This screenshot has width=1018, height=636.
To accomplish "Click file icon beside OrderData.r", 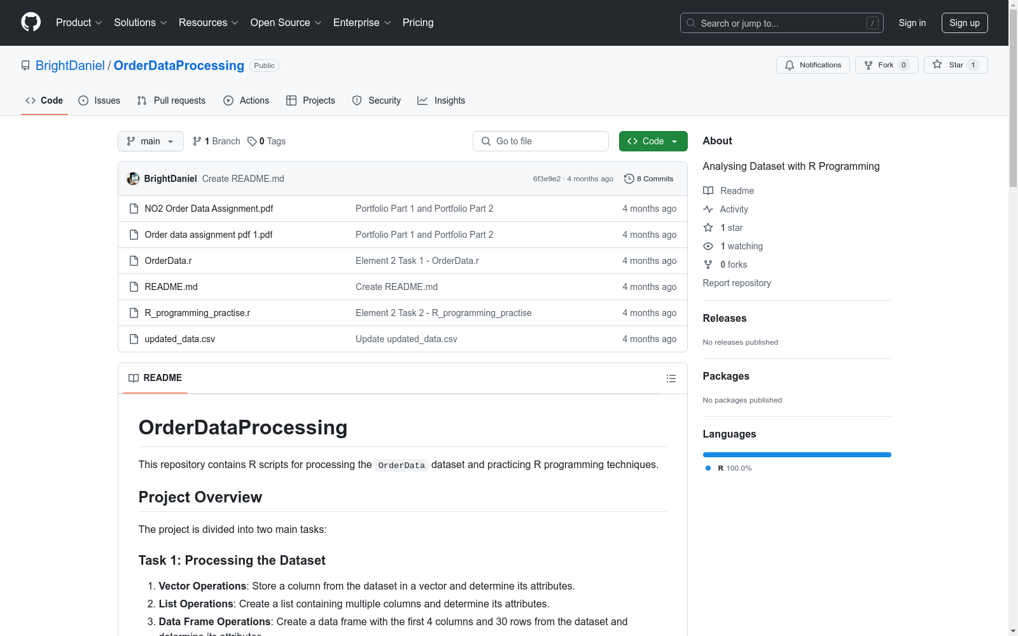I will pyautogui.click(x=134, y=261).
